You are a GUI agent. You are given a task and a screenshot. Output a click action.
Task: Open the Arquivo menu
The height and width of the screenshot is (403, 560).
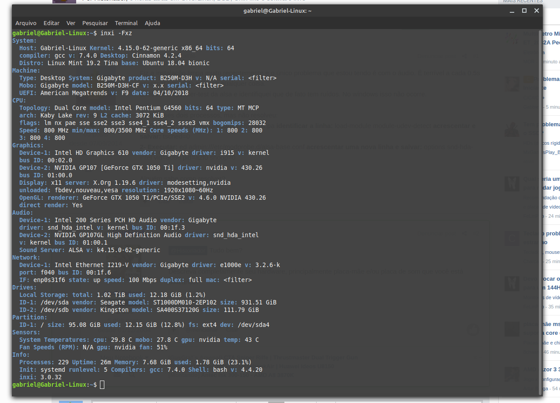pos(26,23)
